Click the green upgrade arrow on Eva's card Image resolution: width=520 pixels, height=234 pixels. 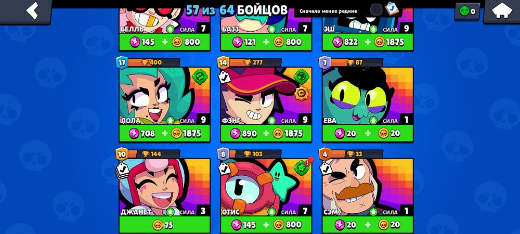pos(373,120)
